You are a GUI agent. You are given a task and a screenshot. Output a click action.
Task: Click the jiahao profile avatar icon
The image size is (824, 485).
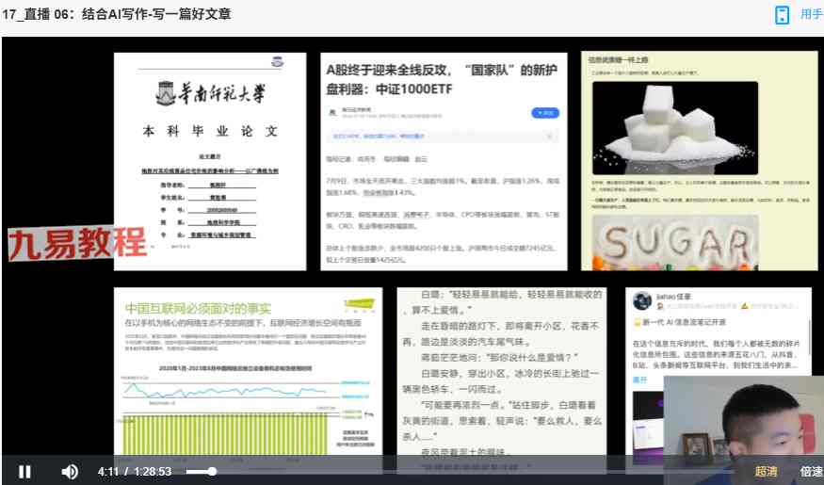pyautogui.click(x=642, y=300)
